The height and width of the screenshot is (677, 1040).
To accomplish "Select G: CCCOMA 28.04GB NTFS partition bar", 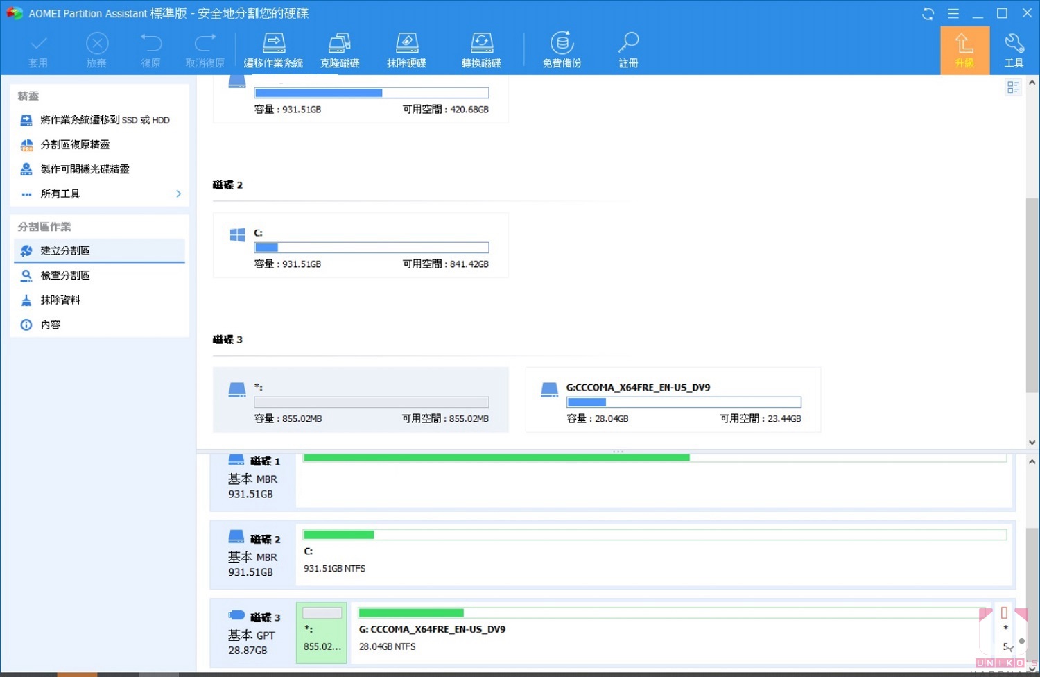I will [x=670, y=633].
